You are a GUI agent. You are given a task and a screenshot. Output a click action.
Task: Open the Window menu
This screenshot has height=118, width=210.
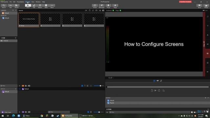click(x=38, y=2)
